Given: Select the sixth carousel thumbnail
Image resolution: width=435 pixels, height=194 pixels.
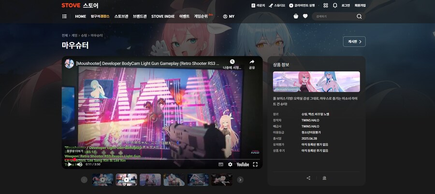Looking at the screenshot, I should 222,180.
